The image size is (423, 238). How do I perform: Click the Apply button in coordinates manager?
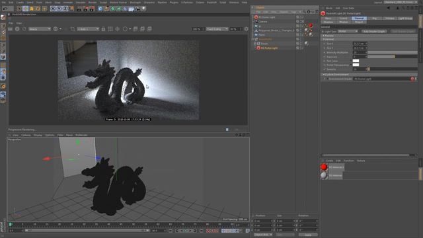coord(308,235)
